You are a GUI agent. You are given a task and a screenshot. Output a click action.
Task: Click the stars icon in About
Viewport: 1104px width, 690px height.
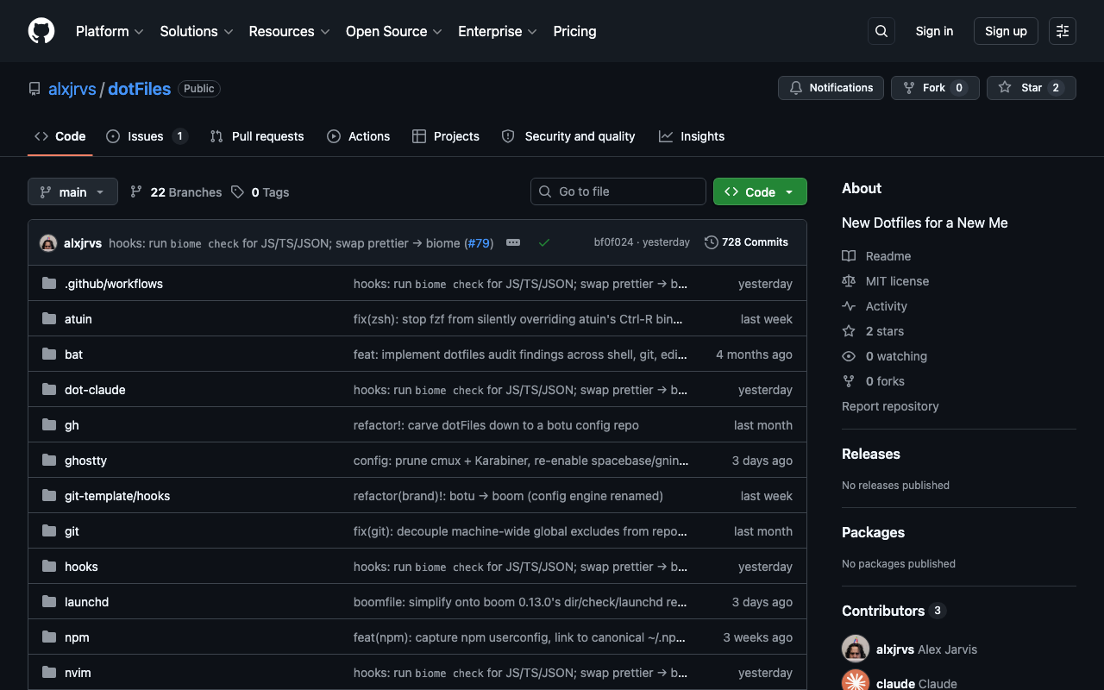coord(849,331)
